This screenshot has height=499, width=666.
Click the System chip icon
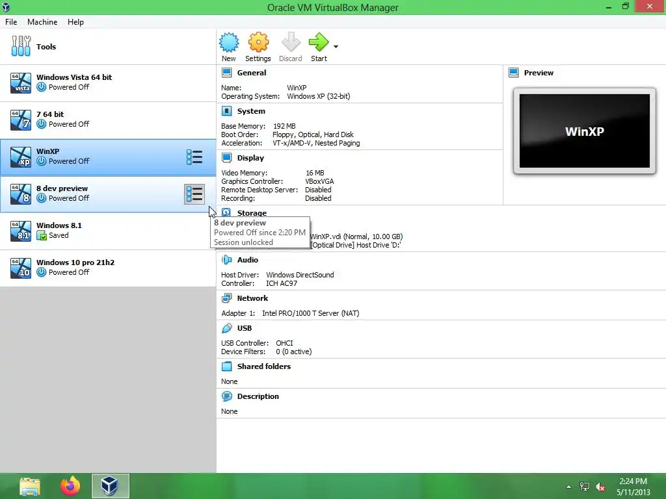pos(227,111)
